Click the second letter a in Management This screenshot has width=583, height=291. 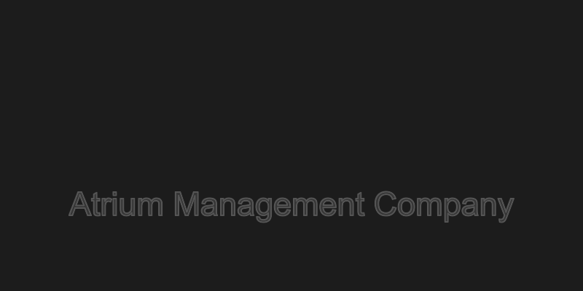click(246, 207)
